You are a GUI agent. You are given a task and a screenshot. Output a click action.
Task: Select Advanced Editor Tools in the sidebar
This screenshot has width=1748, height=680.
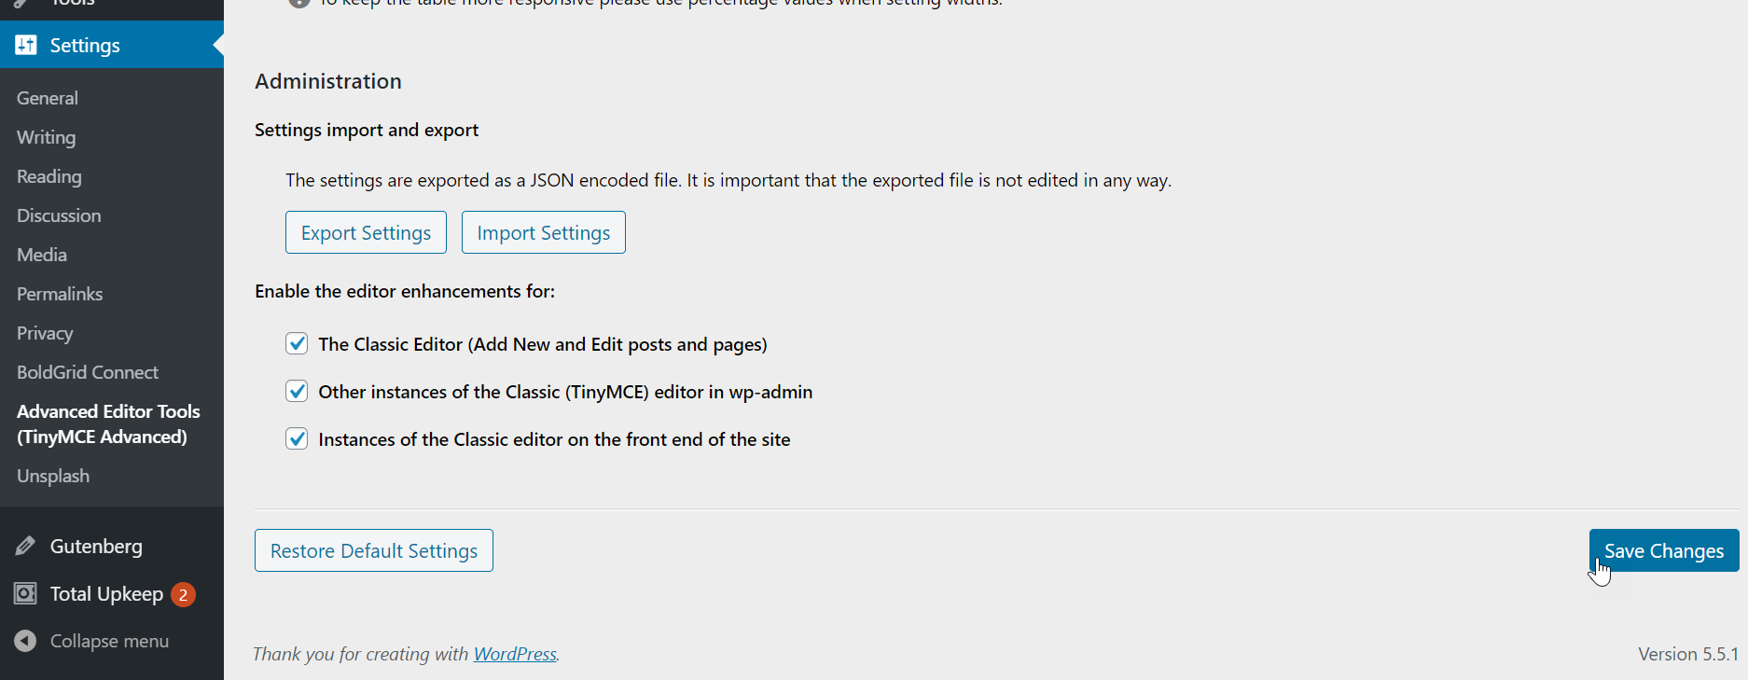(x=107, y=423)
